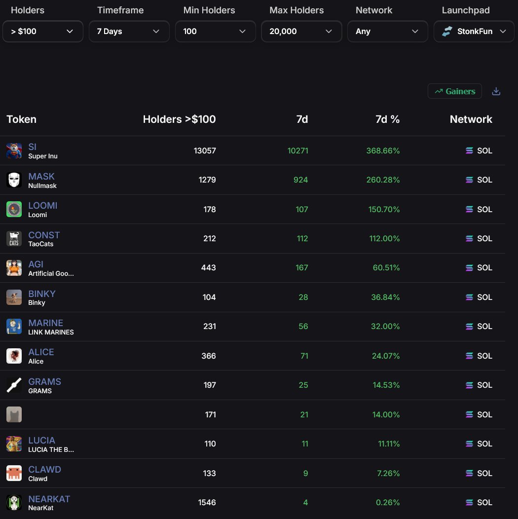Click the Loomi token avatar

pyautogui.click(x=14, y=209)
